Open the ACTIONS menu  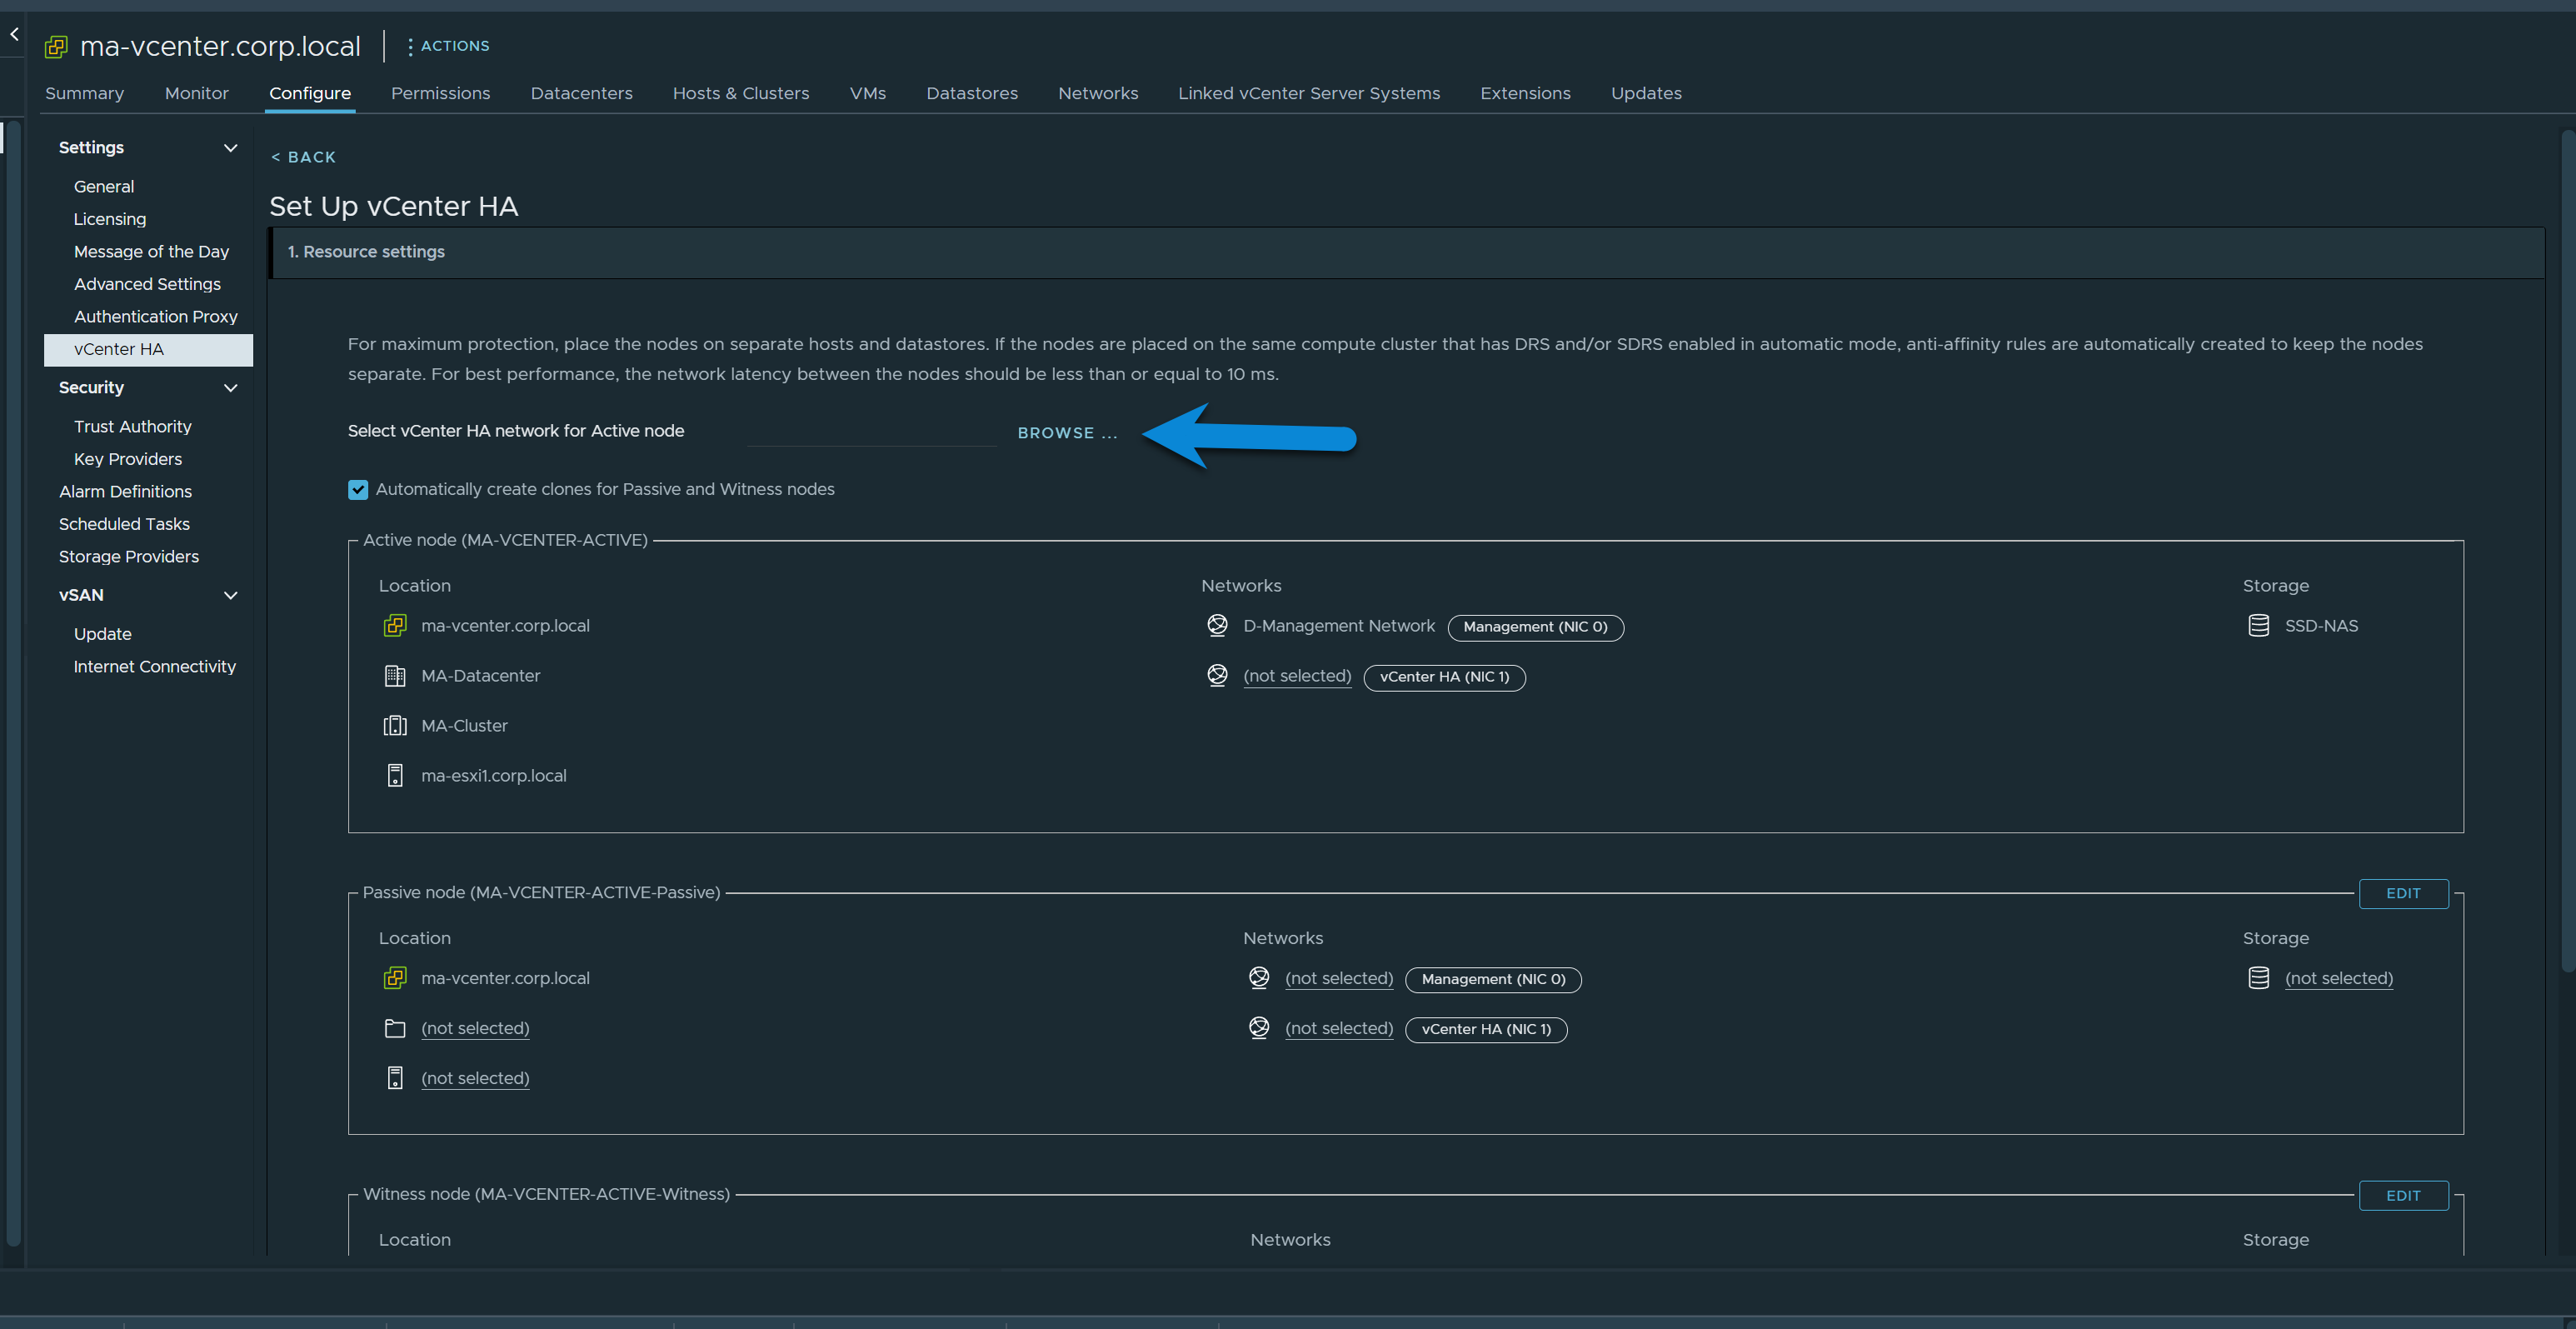(x=448, y=46)
